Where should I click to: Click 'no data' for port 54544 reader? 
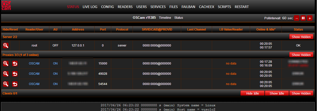(231, 84)
